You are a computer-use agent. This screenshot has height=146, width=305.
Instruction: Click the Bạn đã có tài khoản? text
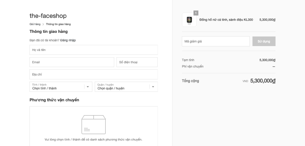click(44, 40)
